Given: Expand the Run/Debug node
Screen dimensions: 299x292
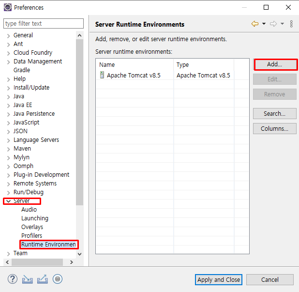Looking at the screenshot, I should (x=8, y=193).
